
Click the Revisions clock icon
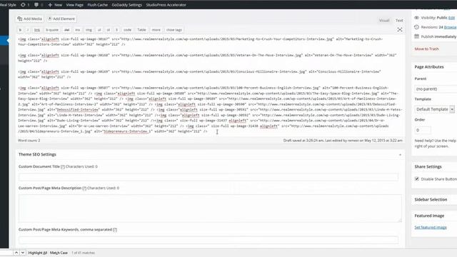(416, 27)
